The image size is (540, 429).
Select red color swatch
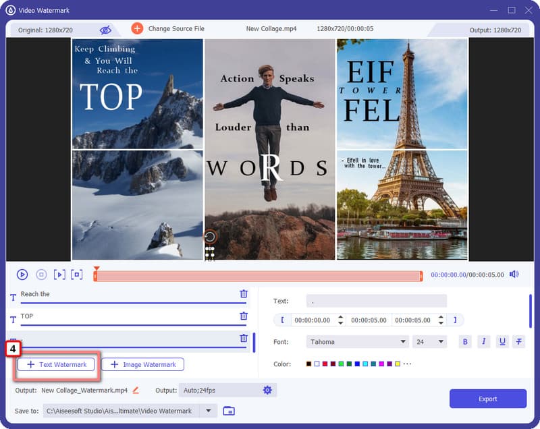tap(325, 364)
